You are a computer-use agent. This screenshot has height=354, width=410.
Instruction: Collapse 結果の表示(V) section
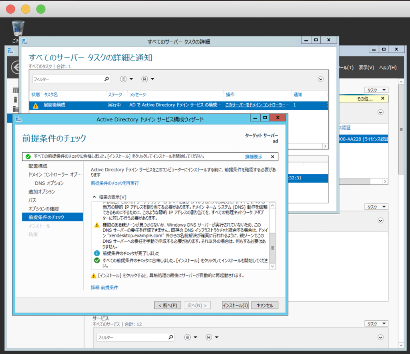pyautogui.click(x=94, y=197)
